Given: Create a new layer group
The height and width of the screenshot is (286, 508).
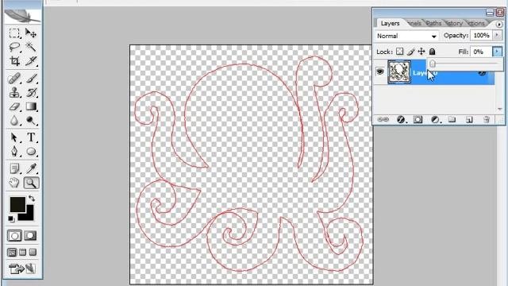Looking at the screenshot, I should tap(452, 120).
